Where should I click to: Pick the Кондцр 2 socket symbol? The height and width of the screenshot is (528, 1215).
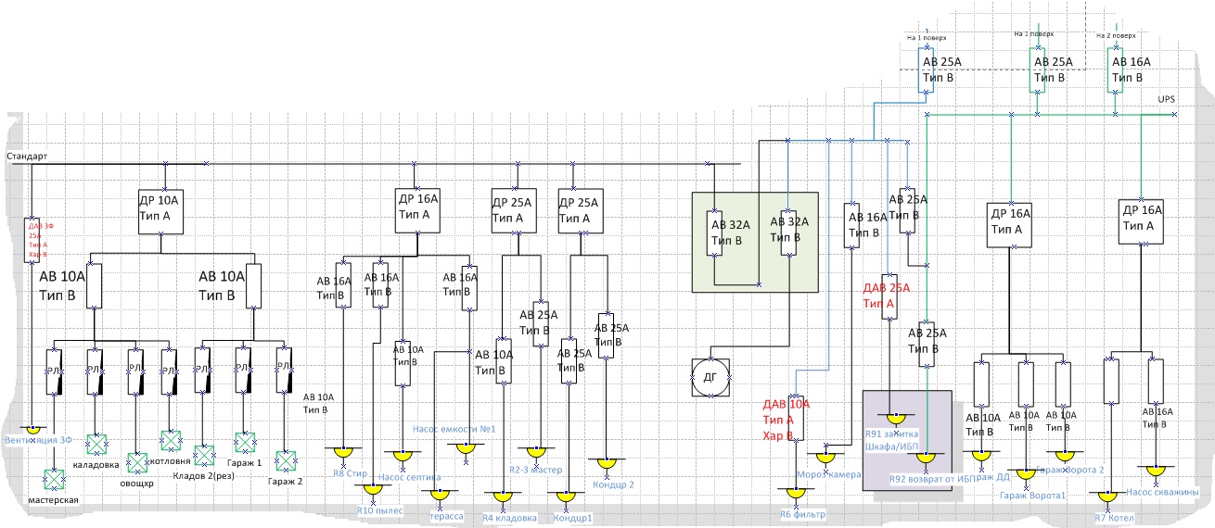607,462
